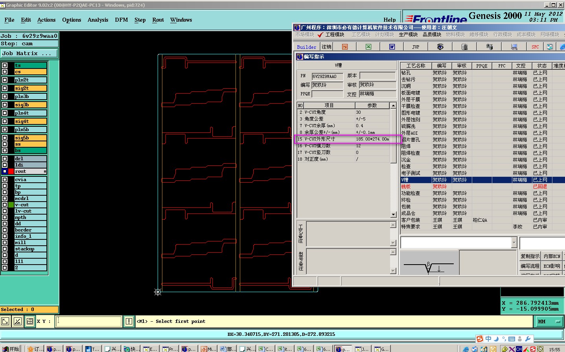Click the exclamation mark icon near coordinate input

[x=129, y=321]
